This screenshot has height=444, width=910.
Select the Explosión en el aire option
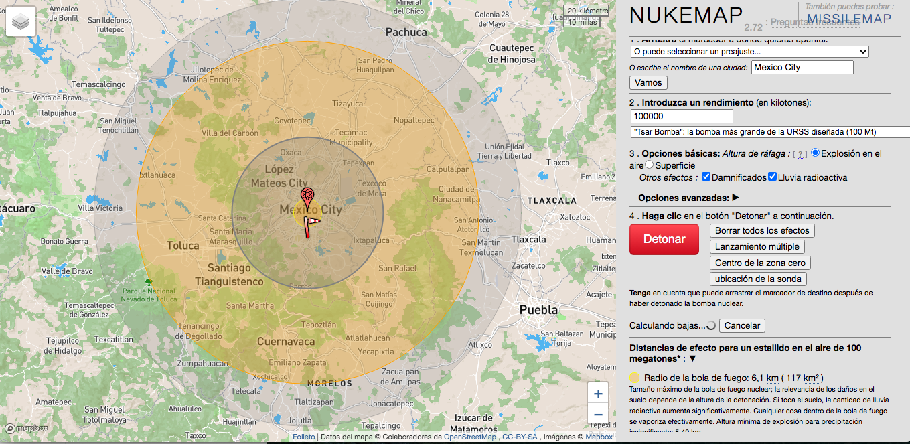(815, 153)
